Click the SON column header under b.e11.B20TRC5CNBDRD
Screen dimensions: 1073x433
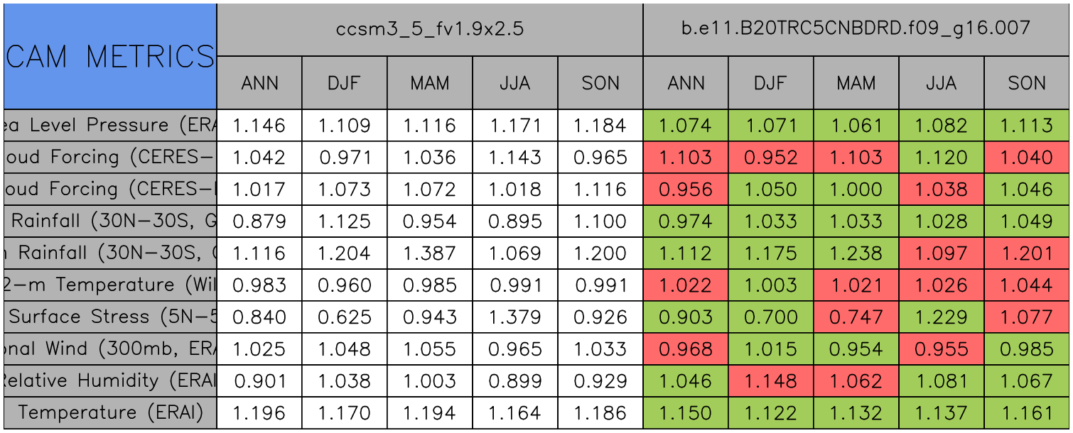[x=1027, y=83]
